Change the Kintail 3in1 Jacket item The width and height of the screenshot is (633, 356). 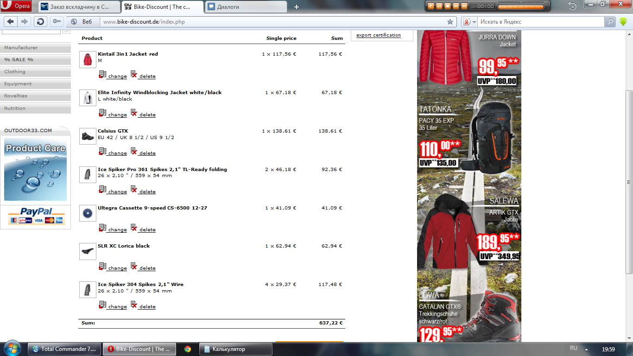(x=113, y=75)
